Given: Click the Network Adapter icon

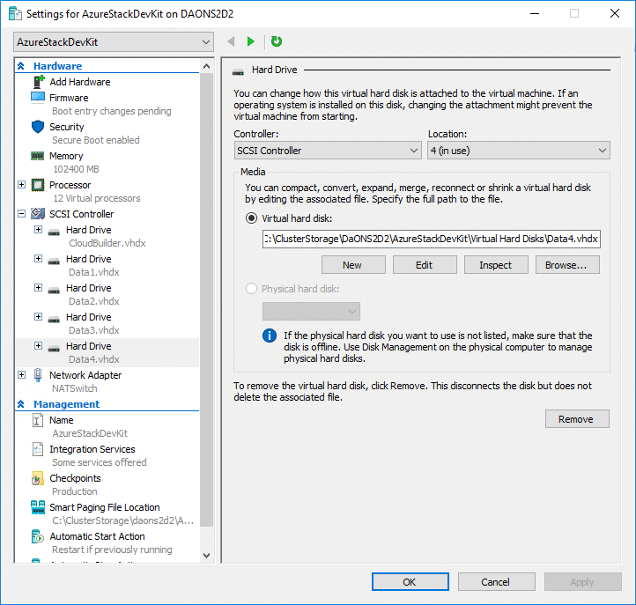Looking at the screenshot, I should [x=38, y=375].
